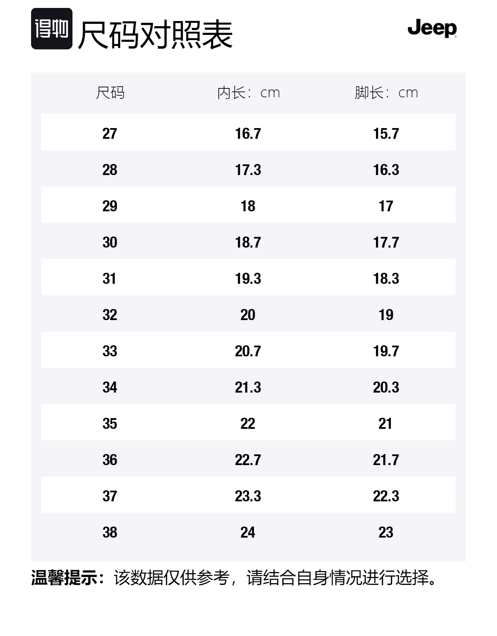Click the Jeep brand logo
The width and height of the screenshot is (497, 636).
pyautogui.click(x=432, y=28)
